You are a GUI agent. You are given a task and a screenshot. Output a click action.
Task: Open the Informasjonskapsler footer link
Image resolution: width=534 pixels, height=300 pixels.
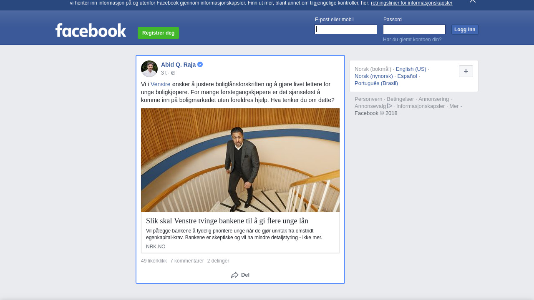[x=421, y=106]
